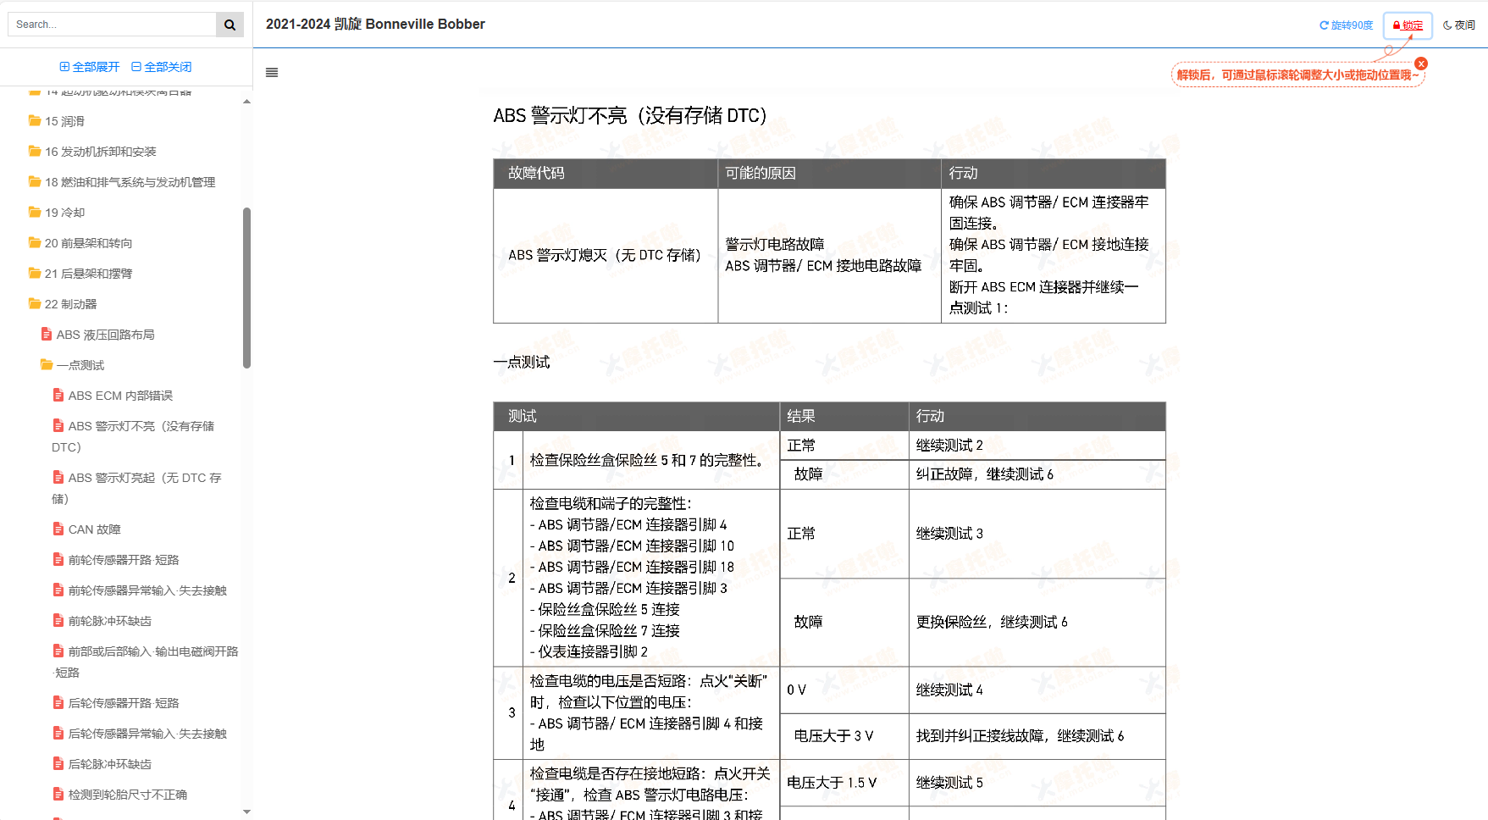Screen dimensions: 1488x820
Task: Click file icon beside ABS 液压回路布局
Action: [x=47, y=335]
